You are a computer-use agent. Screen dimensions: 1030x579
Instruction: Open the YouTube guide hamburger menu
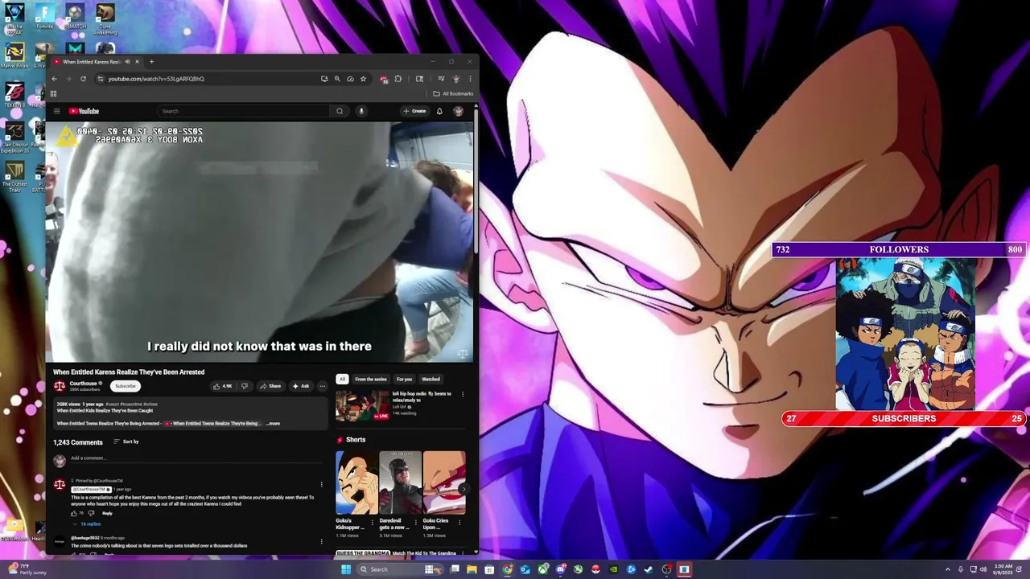point(56,111)
